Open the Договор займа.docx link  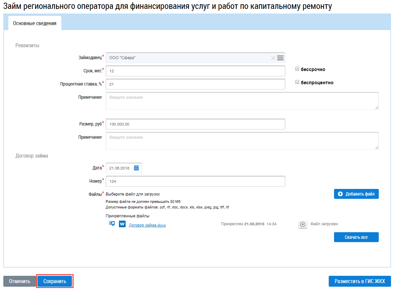[x=147, y=225]
